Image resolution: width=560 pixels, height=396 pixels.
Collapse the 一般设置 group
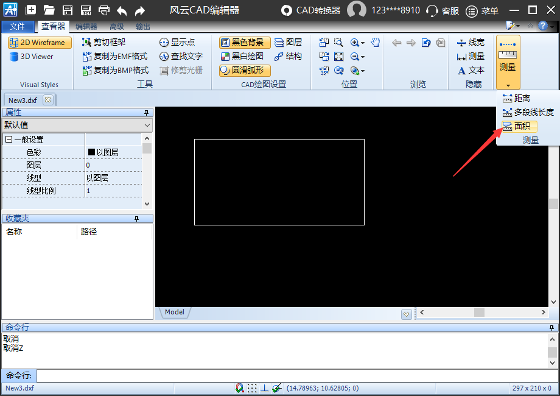tap(9, 140)
